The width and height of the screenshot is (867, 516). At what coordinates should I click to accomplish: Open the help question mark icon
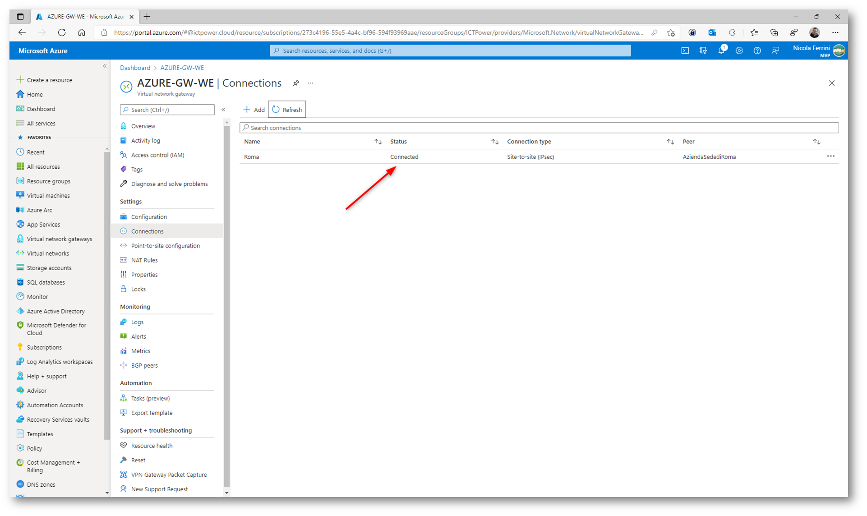click(x=757, y=51)
